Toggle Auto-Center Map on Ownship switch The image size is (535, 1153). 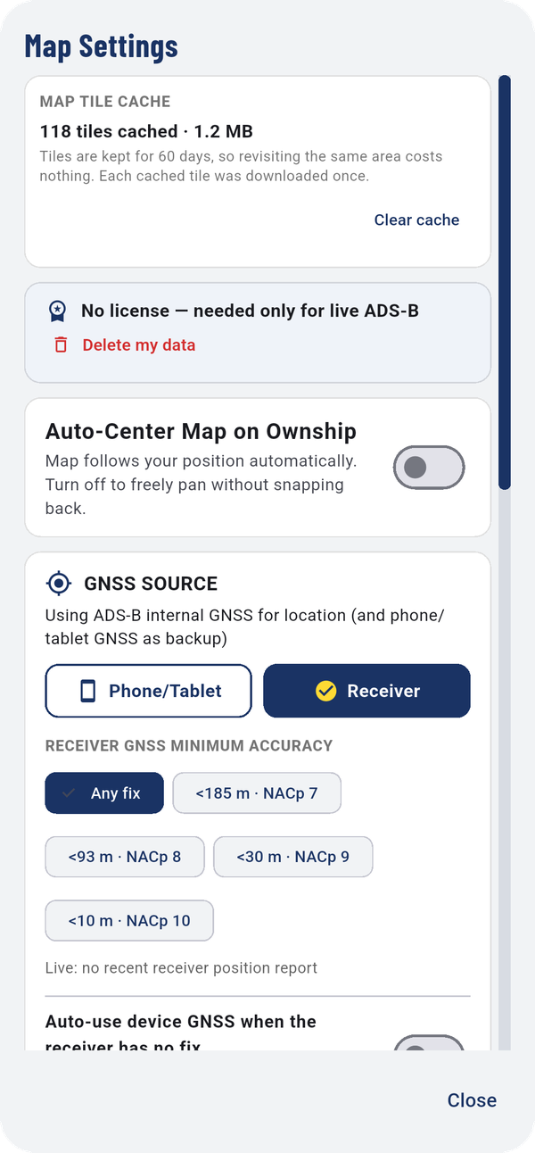tap(429, 468)
